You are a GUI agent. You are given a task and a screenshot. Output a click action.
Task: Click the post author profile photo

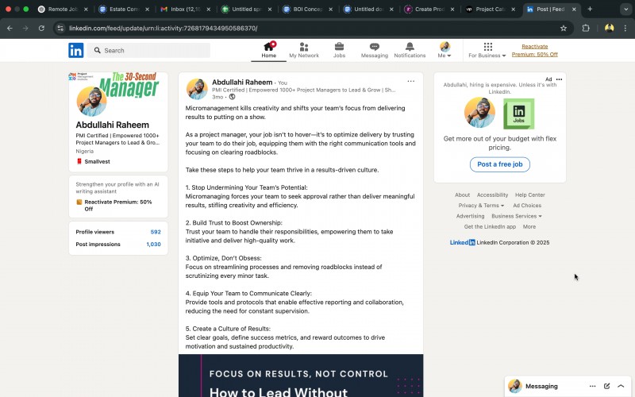point(197,89)
